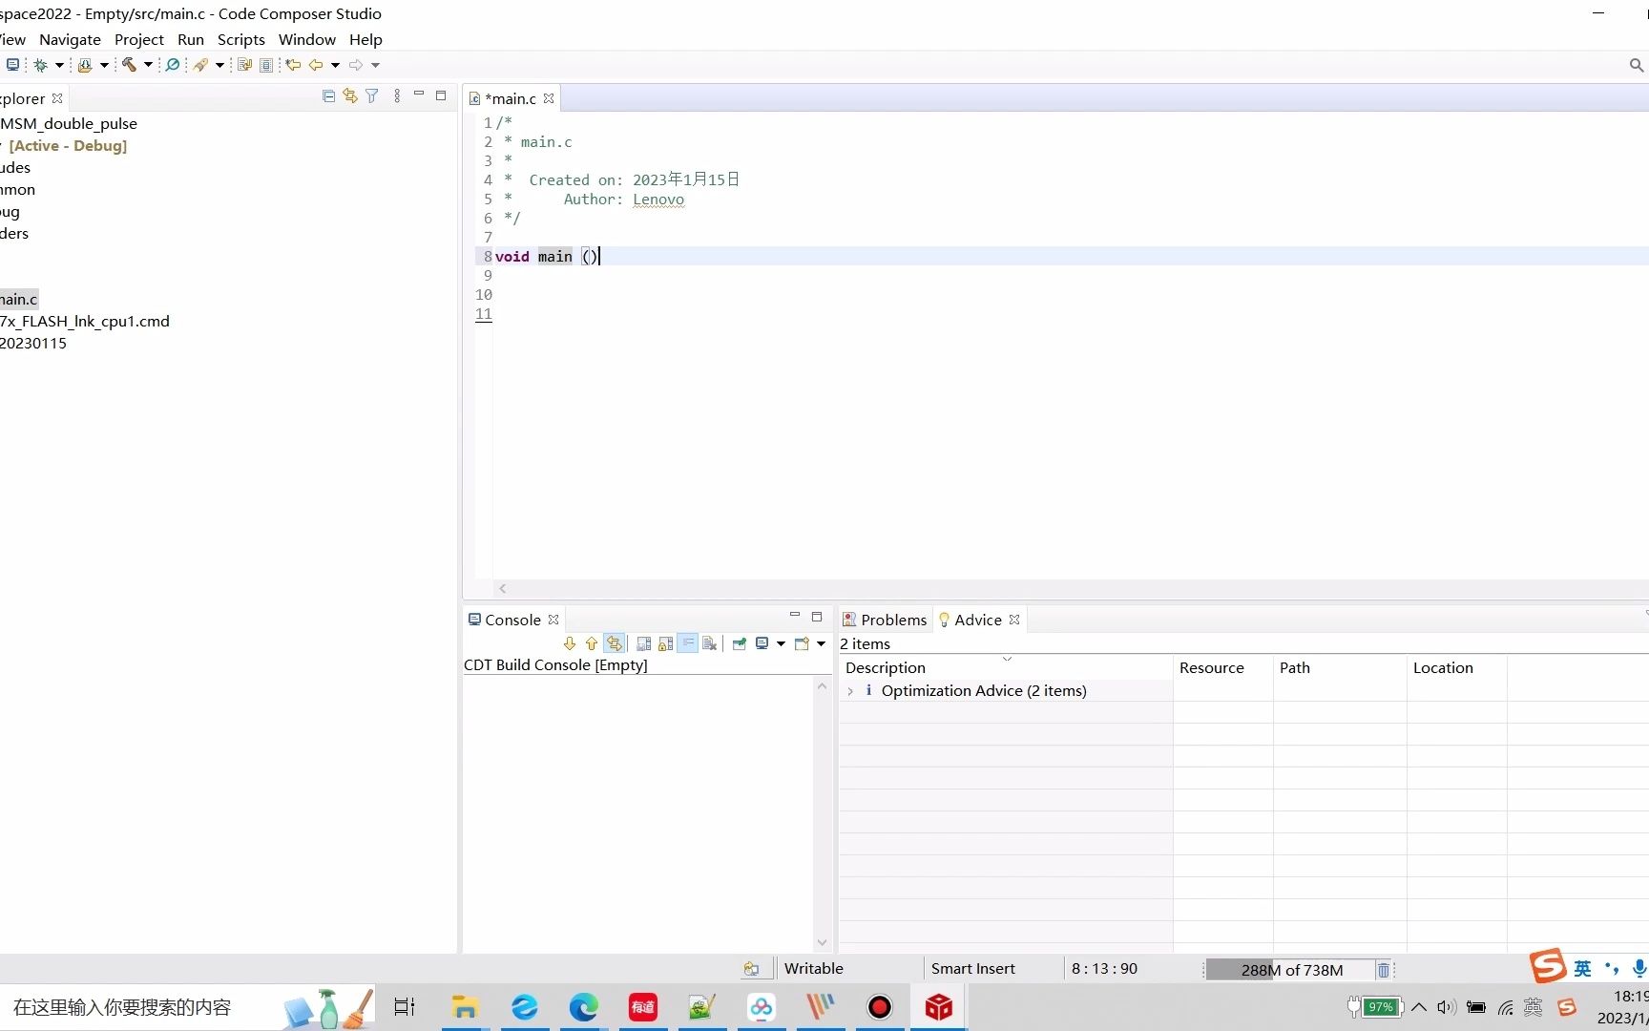Image resolution: width=1649 pixels, height=1031 pixels.
Task: Click the search icon at top right
Action: (x=1636, y=65)
